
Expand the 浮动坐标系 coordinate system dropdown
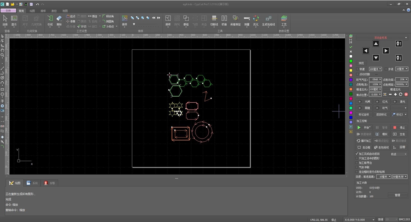(x=382, y=38)
